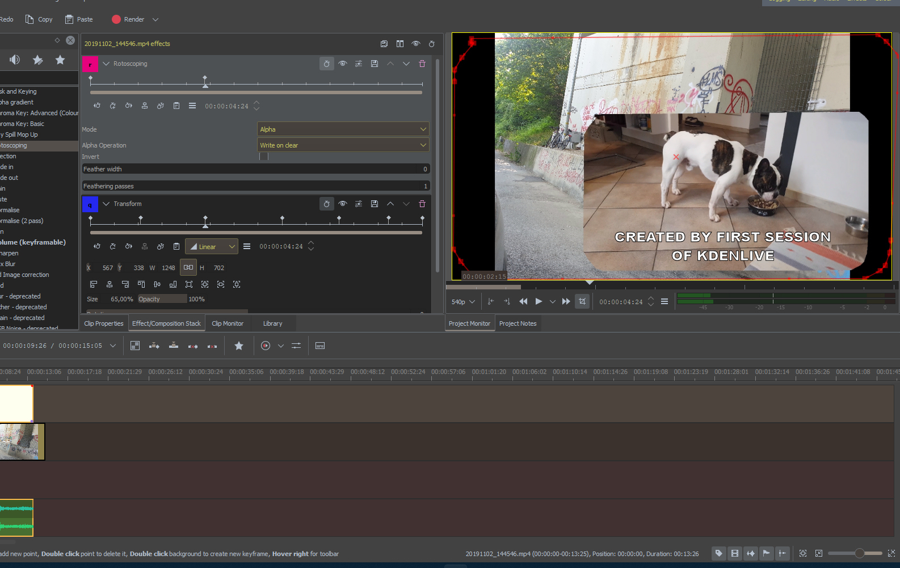The width and height of the screenshot is (900, 568).
Task: Check the Invert checkbox
Action: tap(264, 157)
